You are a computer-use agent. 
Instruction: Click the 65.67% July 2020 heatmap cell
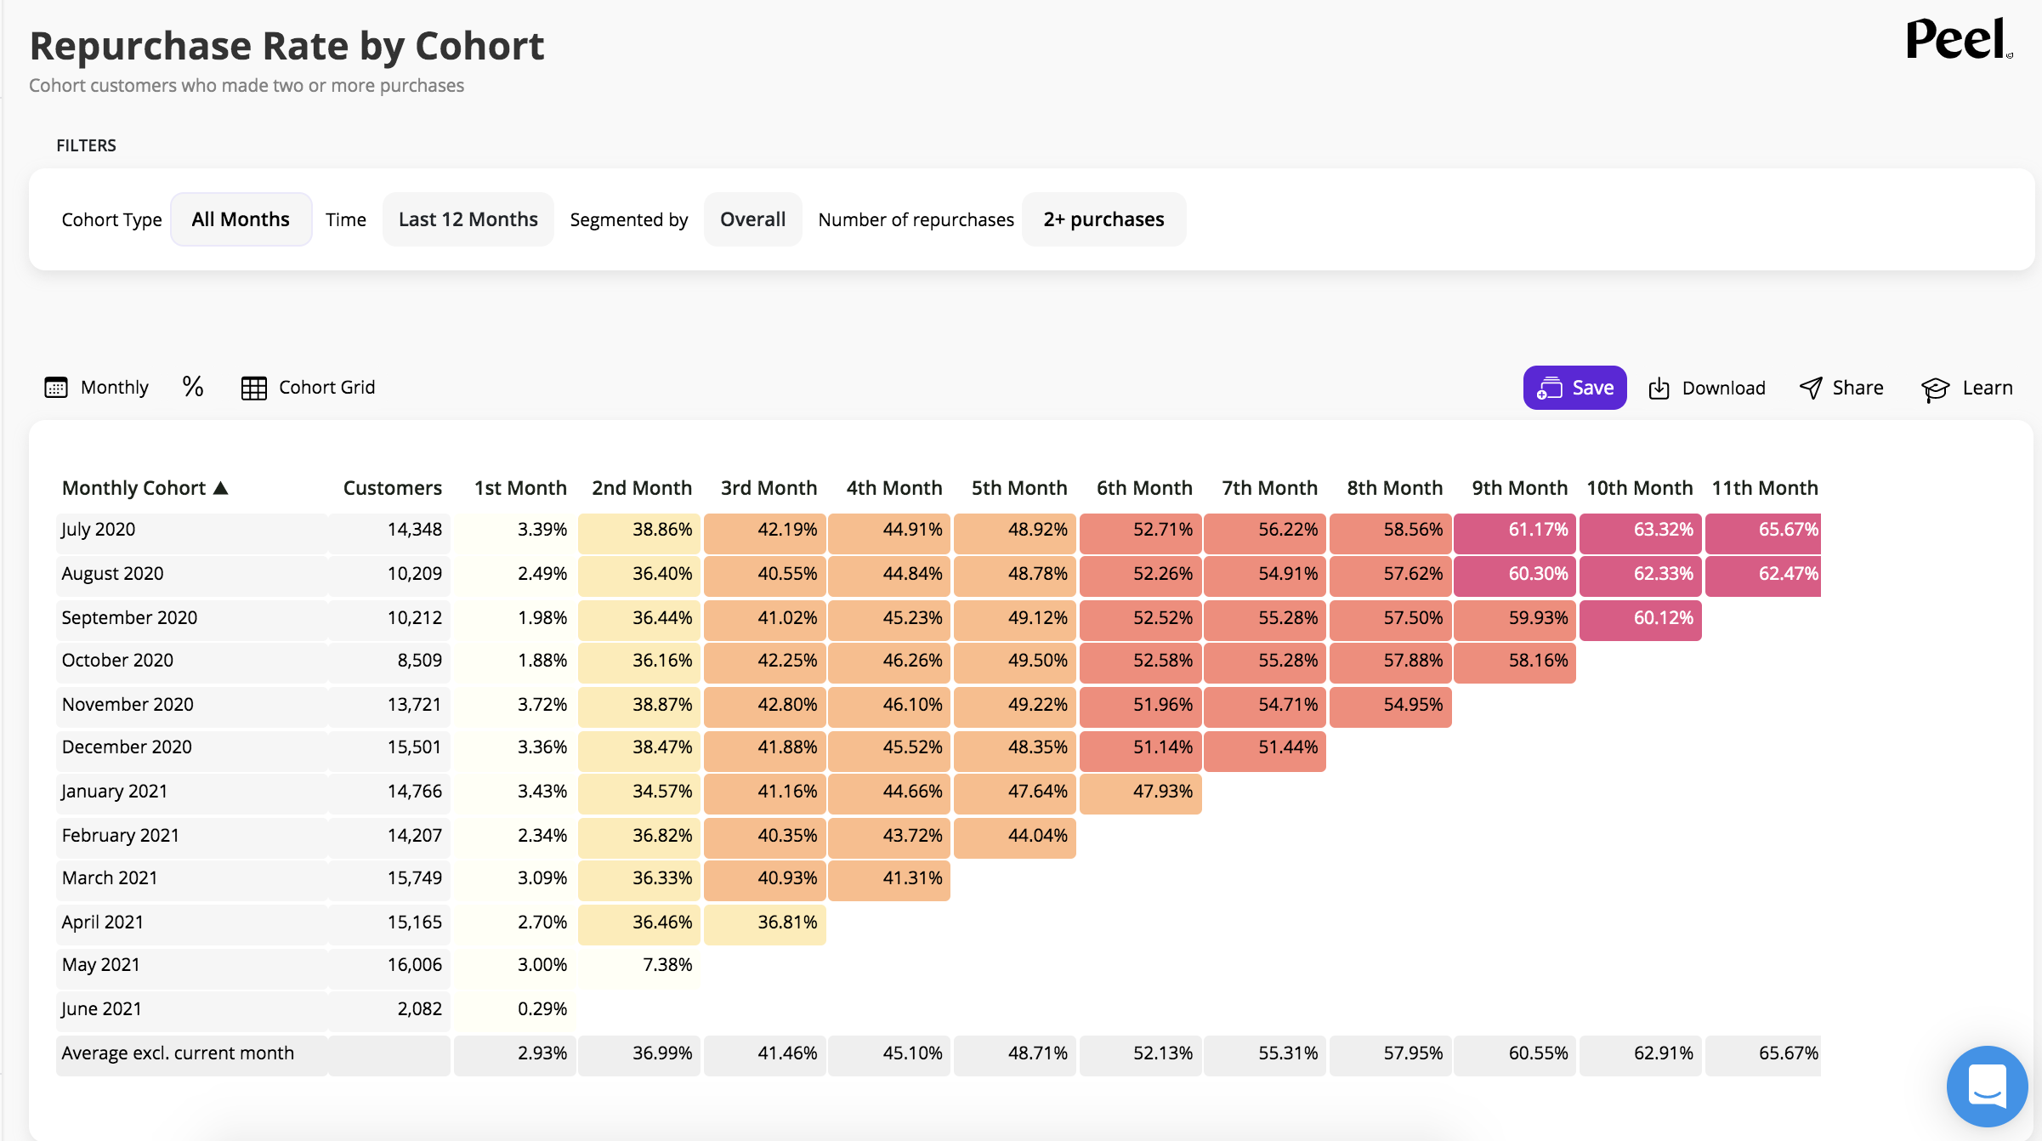pyautogui.click(x=1763, y=530)
